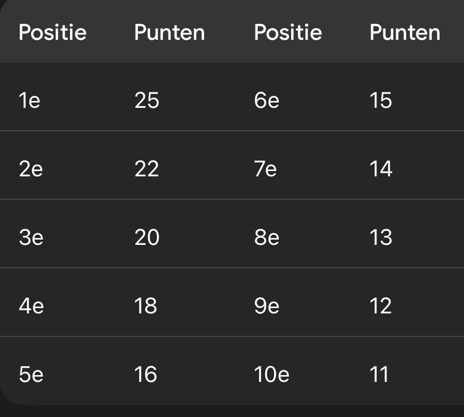This screenshot has height=417, width=464.
Task: Select the cell showing 22 points
Action: click(146, 169)
